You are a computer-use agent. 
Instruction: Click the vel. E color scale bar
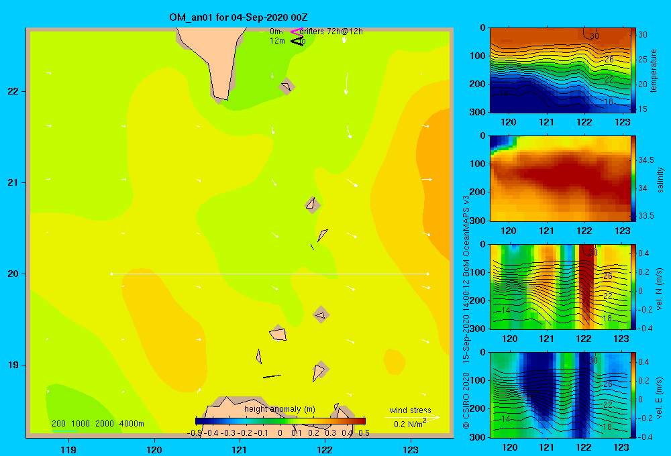click(x=633, y=395)
